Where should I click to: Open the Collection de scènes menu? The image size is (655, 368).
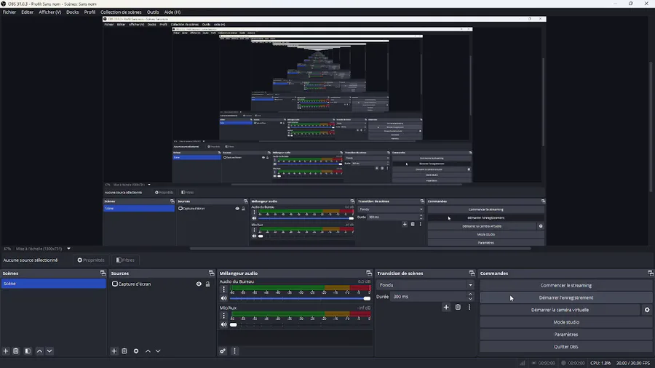click(121, 12)
